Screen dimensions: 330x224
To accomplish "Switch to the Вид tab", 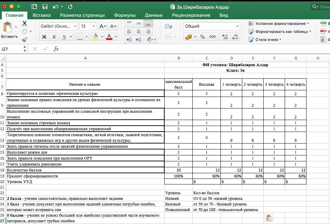I will (224, 15).
